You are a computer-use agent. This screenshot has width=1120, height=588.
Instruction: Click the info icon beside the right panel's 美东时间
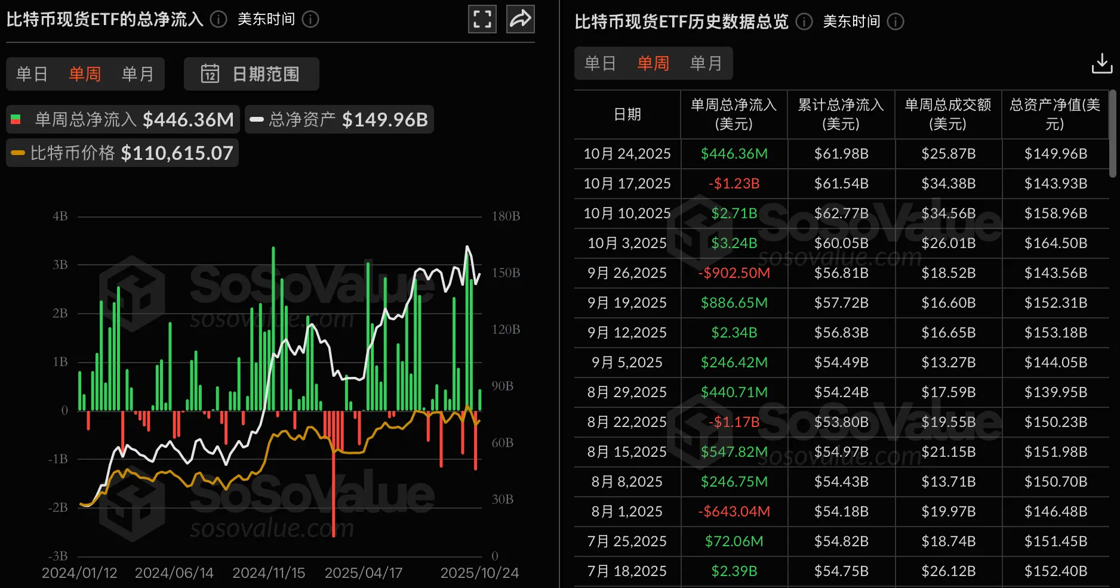(x=896, y=22)
